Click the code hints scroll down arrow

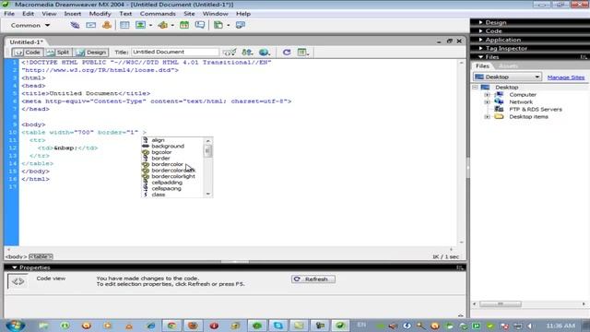coord(208,194)
